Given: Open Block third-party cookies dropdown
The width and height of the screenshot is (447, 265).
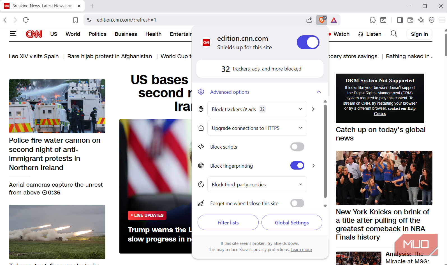Looking at the screenshot, I should click(x=257, y=184).
